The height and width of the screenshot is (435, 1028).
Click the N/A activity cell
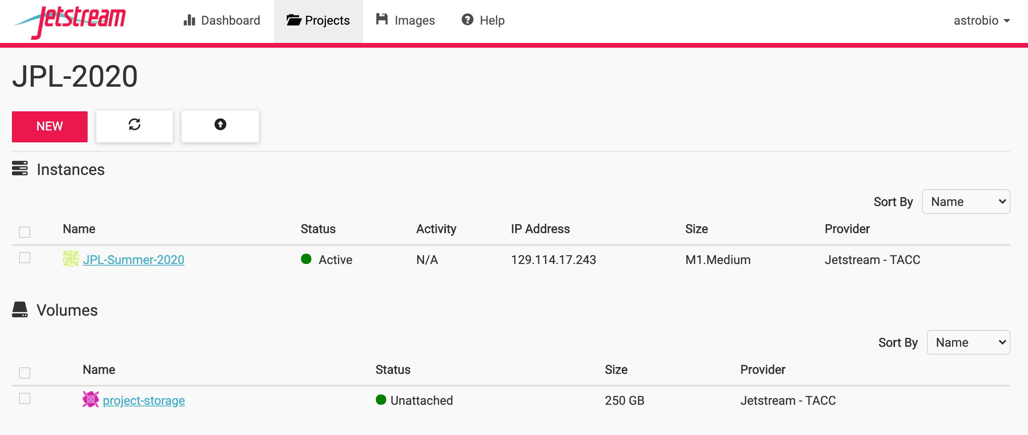tap(427, 260)
